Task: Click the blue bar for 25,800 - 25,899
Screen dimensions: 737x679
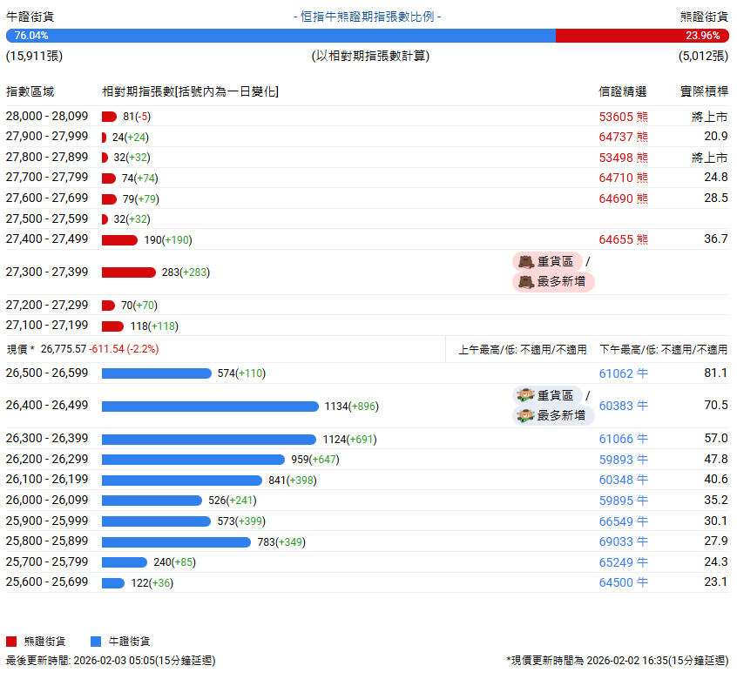Action: pos(176,542)
